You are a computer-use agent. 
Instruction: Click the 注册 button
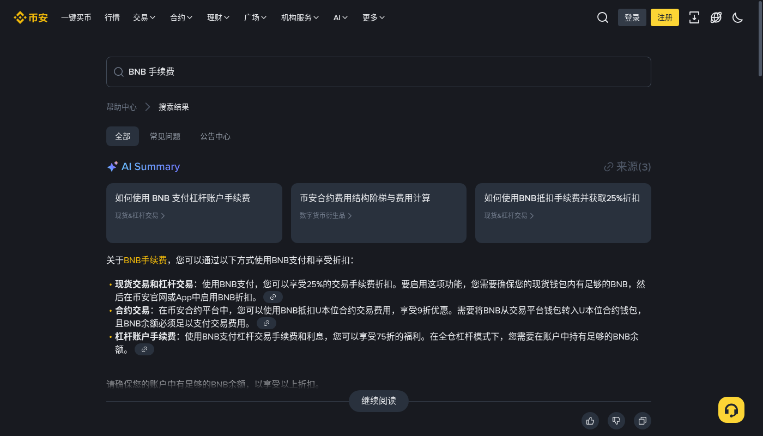[x=665, y=17]
